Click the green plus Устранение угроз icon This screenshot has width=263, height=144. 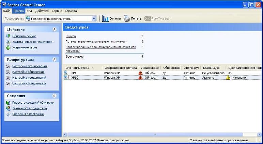8,47
